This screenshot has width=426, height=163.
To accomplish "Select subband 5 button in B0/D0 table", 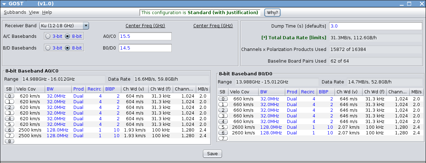I will click(223, 127).
